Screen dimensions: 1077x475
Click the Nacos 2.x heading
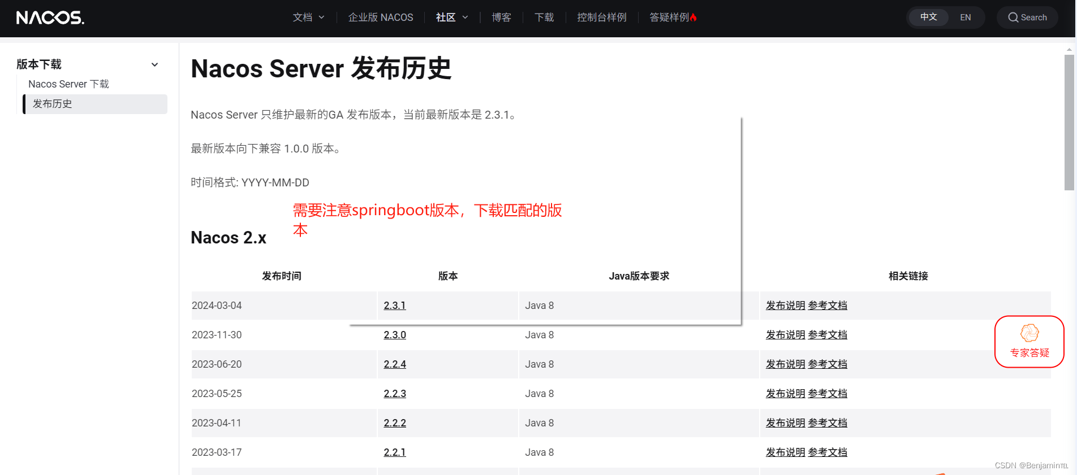(x=229, y=238)
